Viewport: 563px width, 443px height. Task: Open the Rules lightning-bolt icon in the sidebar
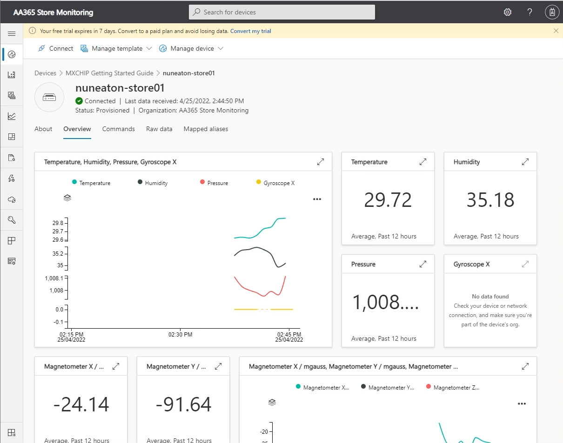pos(12,178)
